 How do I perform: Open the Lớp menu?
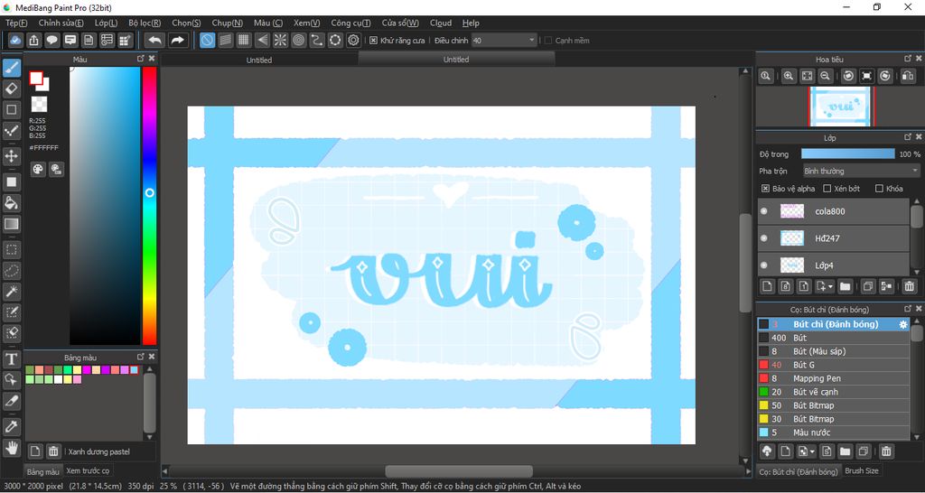coord(107,23)
